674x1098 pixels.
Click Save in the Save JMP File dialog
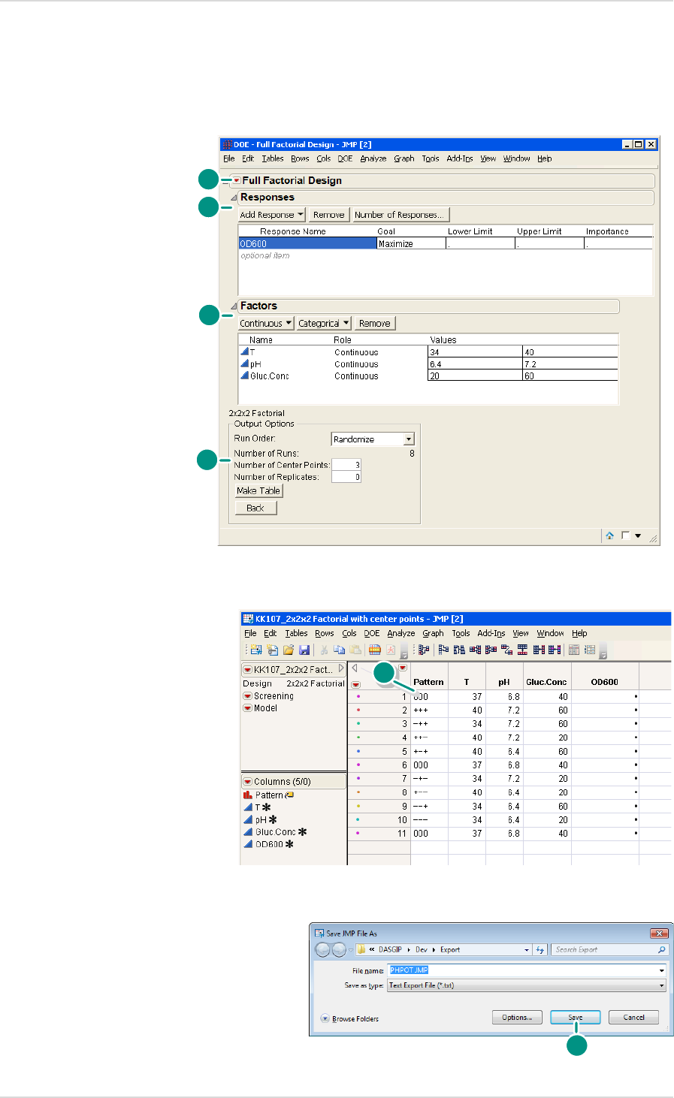pos(575,1018)
